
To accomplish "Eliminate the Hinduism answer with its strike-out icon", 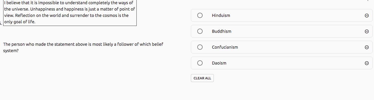I will [x=367, y=16].
